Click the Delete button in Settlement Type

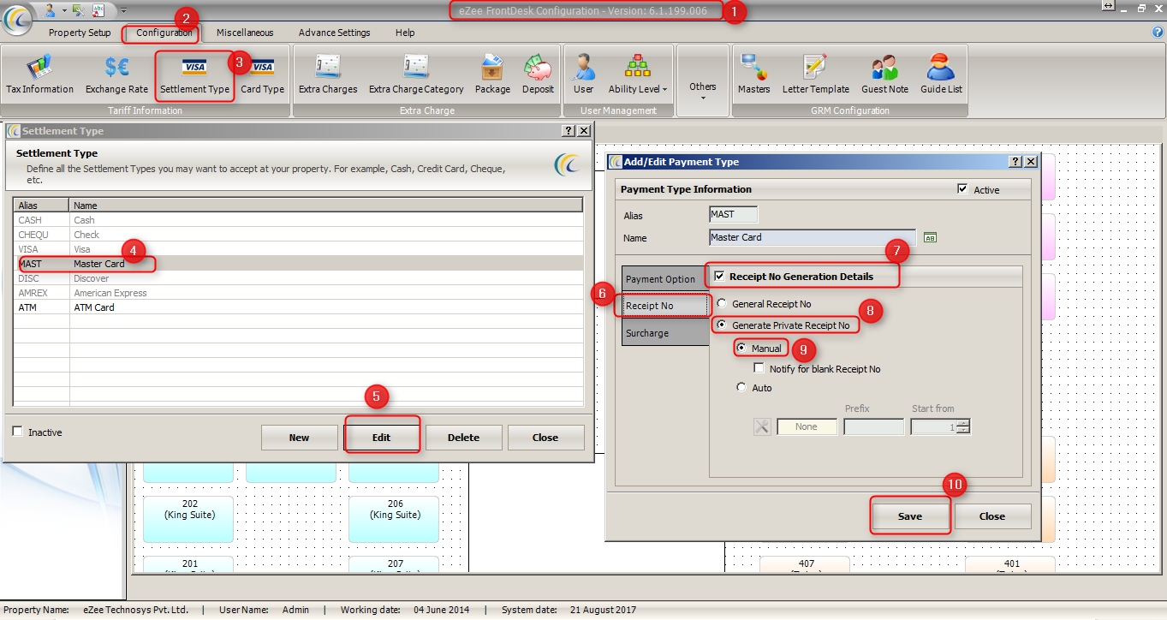(x=463, y=438)
